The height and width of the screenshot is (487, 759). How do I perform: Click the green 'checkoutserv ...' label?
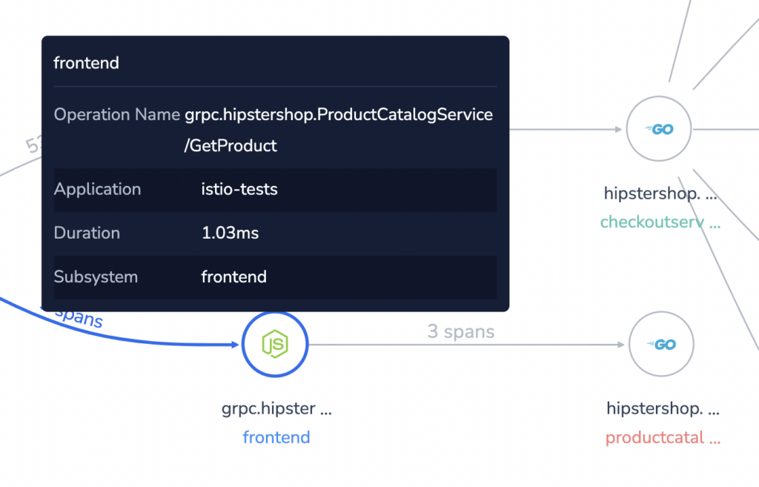click(660, 222)
